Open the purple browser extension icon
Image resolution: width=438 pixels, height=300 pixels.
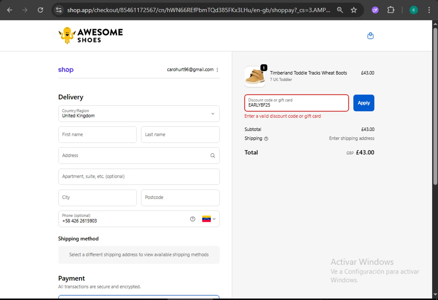pyautogui.click(x=375, y=10)
